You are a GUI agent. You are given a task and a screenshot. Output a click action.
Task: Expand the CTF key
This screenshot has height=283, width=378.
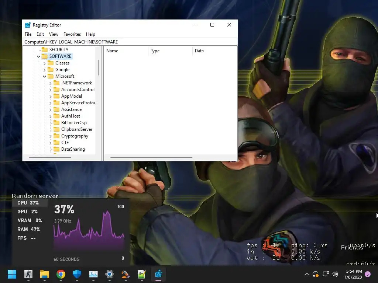pyautogui.click(x=50, y=143)
